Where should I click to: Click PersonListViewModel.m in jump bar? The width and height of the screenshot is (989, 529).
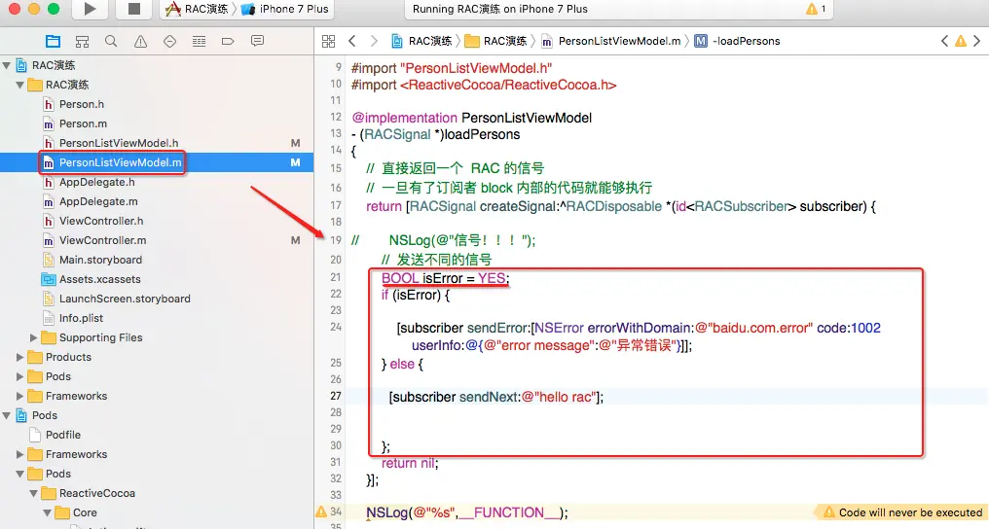[612, 42]
